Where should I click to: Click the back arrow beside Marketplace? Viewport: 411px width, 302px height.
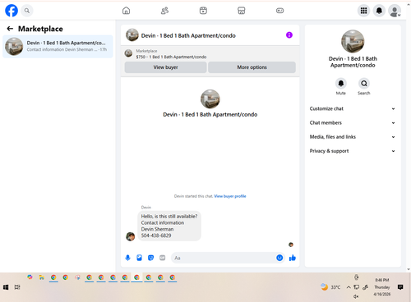[10, 29]
